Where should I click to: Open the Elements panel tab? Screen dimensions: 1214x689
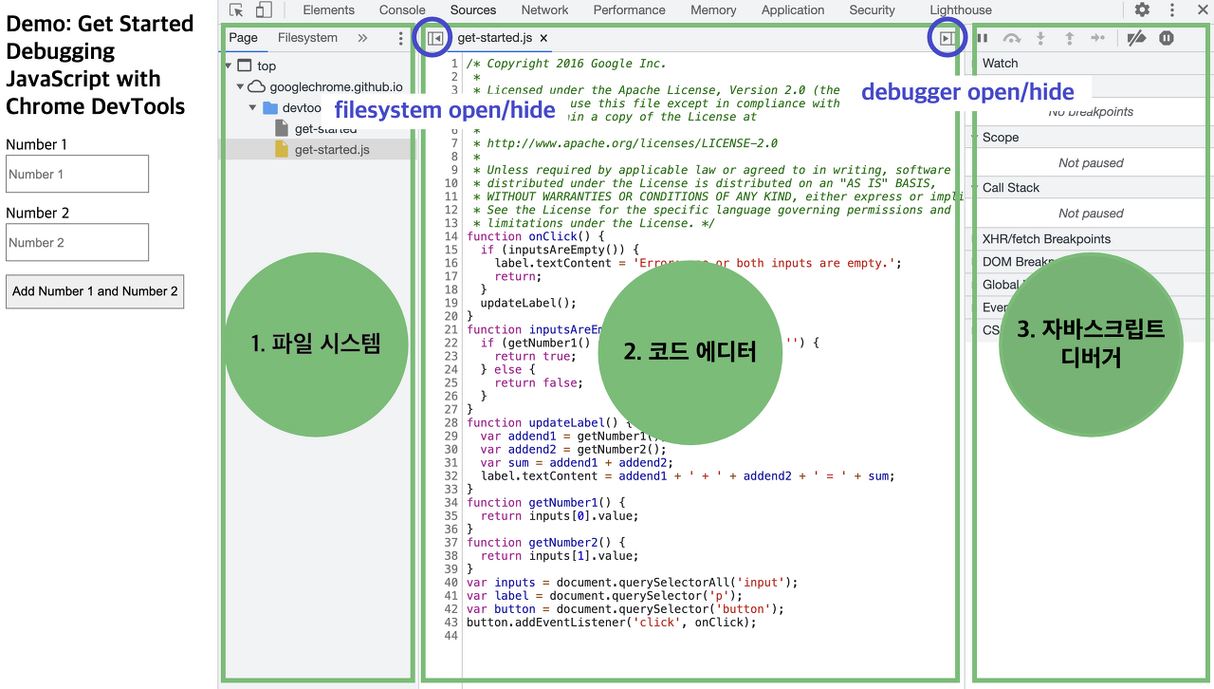328,9
